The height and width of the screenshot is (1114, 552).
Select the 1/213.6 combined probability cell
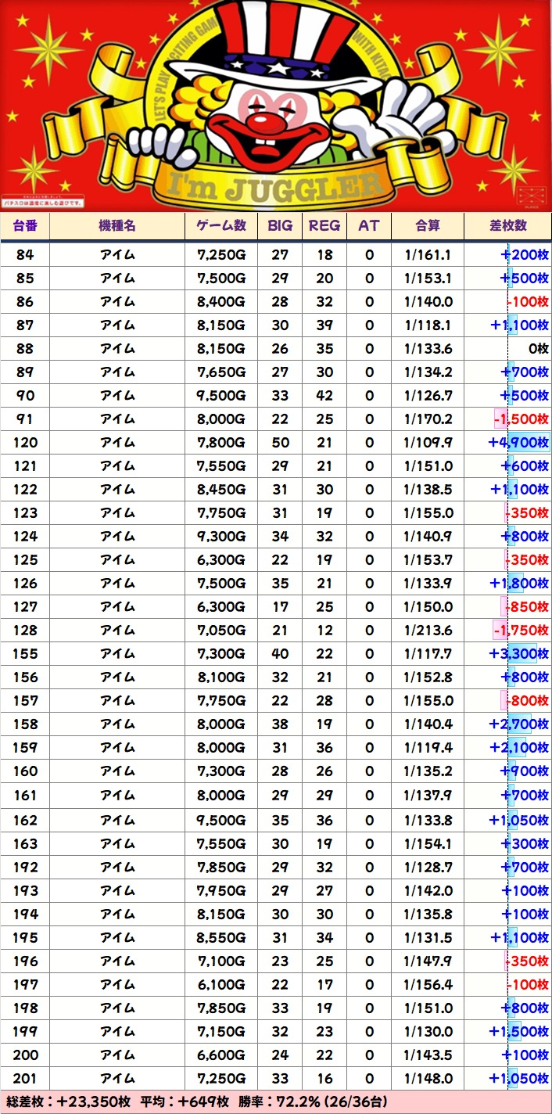pyautogui.click(x=428, y=631)
